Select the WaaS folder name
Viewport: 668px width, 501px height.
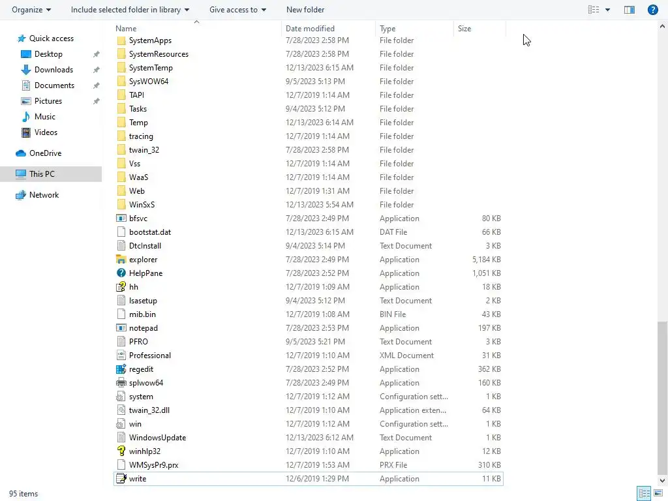click(x=138, y=177)
